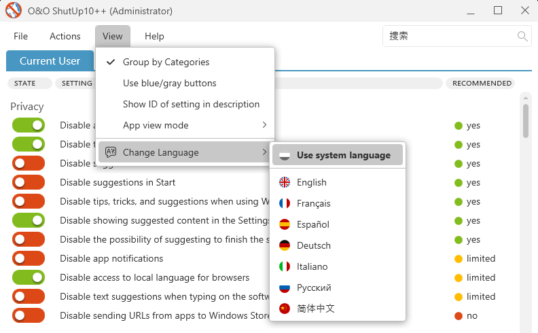This screenshot has width=538, height=333.
Task: Click the vertical scrollbar thumb
Action: (x=526, y=120)
